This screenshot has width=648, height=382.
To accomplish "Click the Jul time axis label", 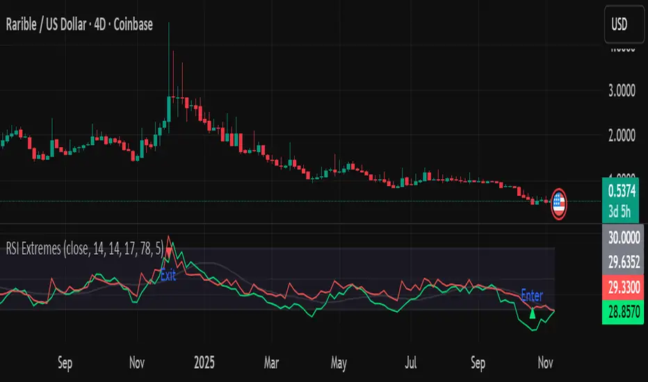I will coord(410,363).
